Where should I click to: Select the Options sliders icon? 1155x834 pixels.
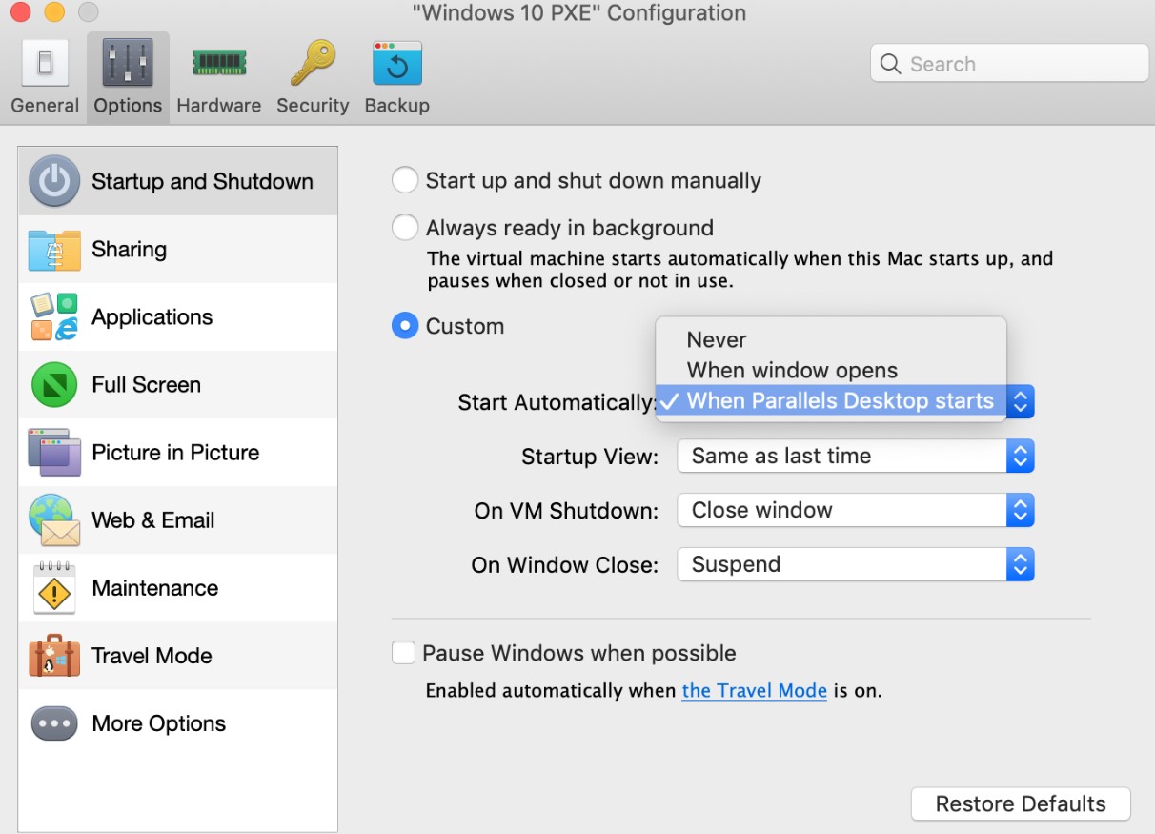[128, 64]
